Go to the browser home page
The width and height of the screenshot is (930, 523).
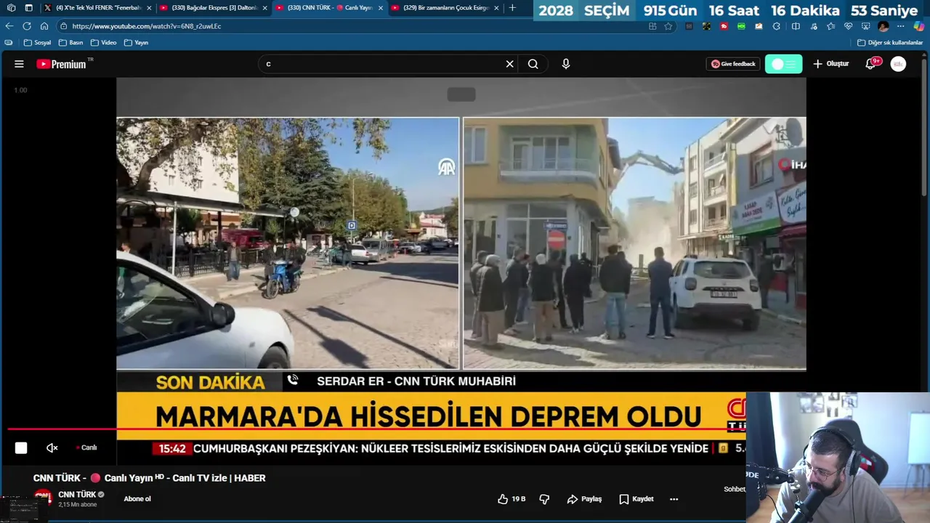click(44, 26)
